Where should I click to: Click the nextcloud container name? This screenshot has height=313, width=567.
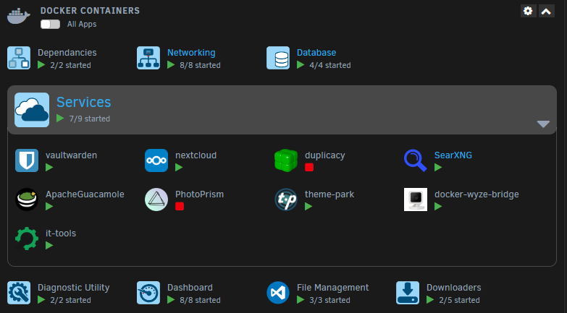point(196,155)
